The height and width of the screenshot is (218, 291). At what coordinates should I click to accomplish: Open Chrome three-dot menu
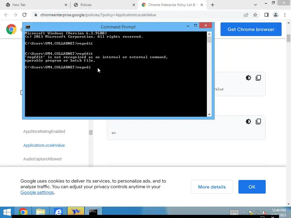pos(285,15)
